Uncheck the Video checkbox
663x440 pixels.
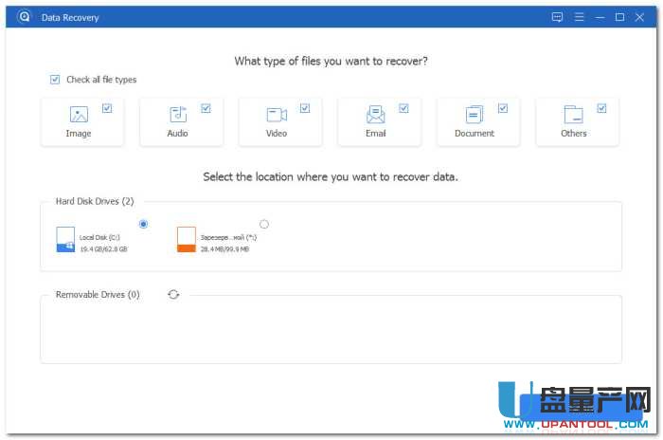click(x=305, y=108)
